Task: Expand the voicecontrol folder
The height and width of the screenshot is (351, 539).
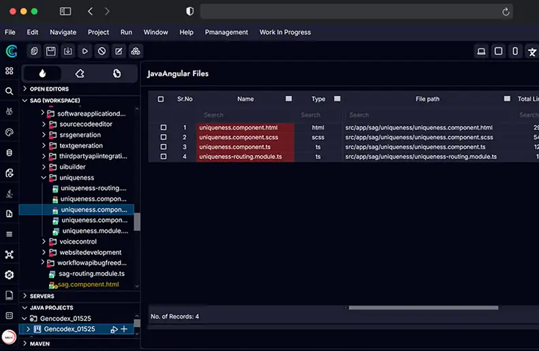Action: pos(44,241)
